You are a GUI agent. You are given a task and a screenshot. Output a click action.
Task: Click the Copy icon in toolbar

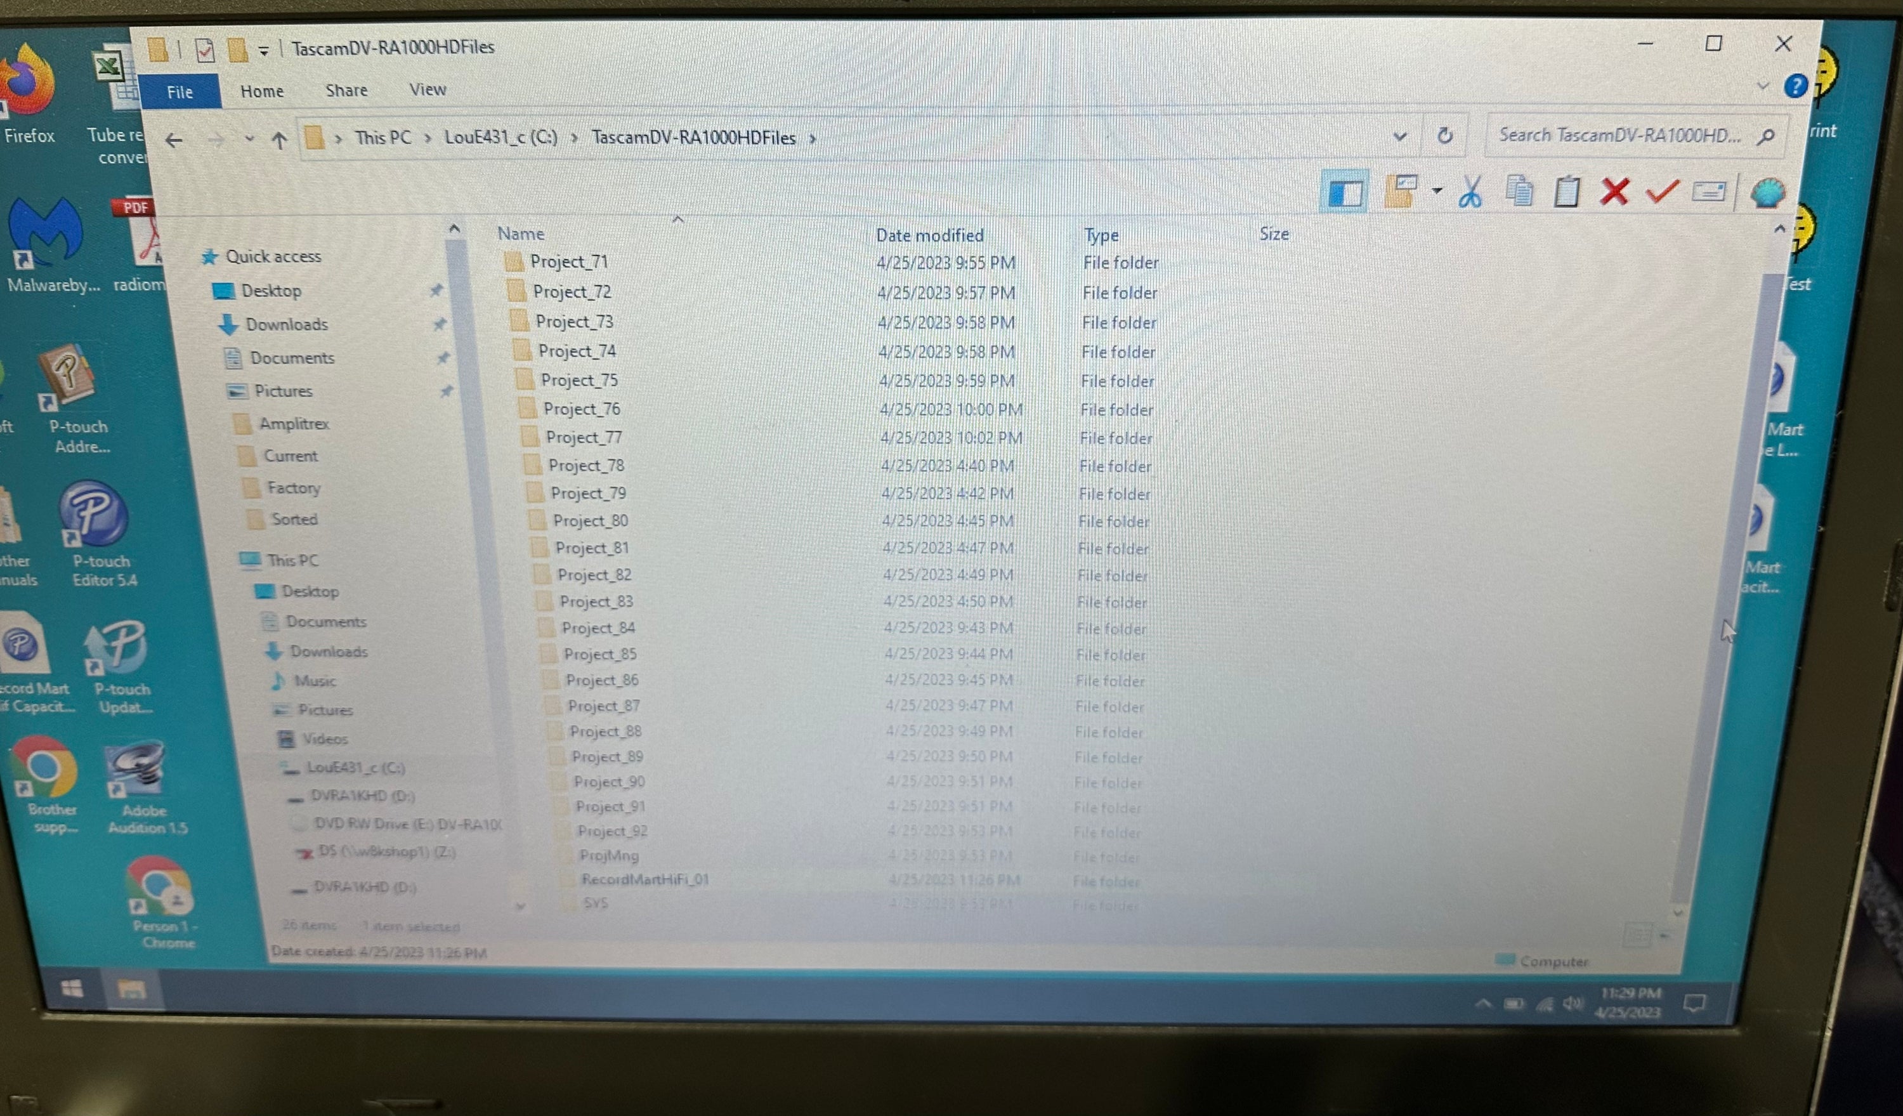pos(1519,192)
